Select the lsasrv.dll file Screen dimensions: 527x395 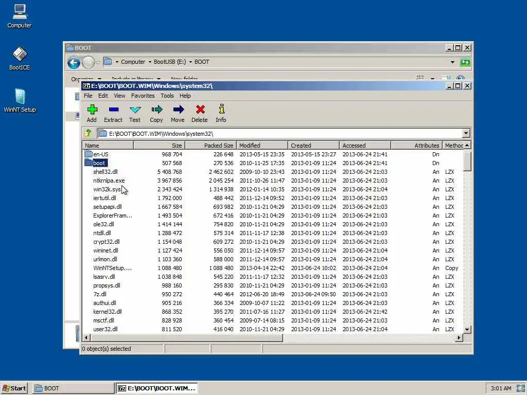[104, 277]
